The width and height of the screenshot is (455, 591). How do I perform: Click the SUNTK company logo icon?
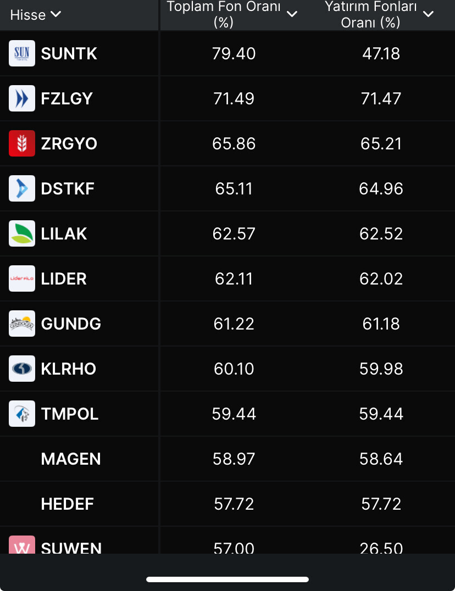click(x=22, y=53)
